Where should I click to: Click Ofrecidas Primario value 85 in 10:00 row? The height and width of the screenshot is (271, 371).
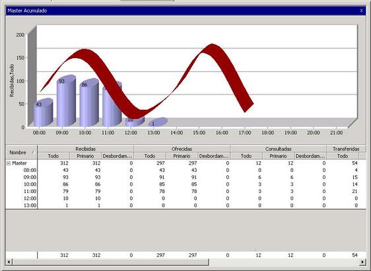pyautogui.click(x=194, y=184)
